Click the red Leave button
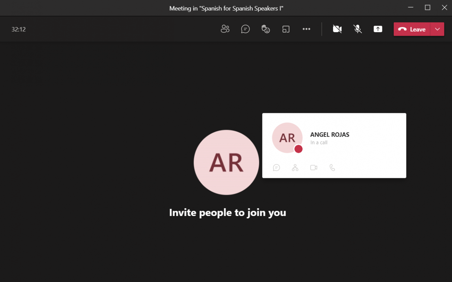The height and width of the screenshot is (282, 452). tap(412, 29)
